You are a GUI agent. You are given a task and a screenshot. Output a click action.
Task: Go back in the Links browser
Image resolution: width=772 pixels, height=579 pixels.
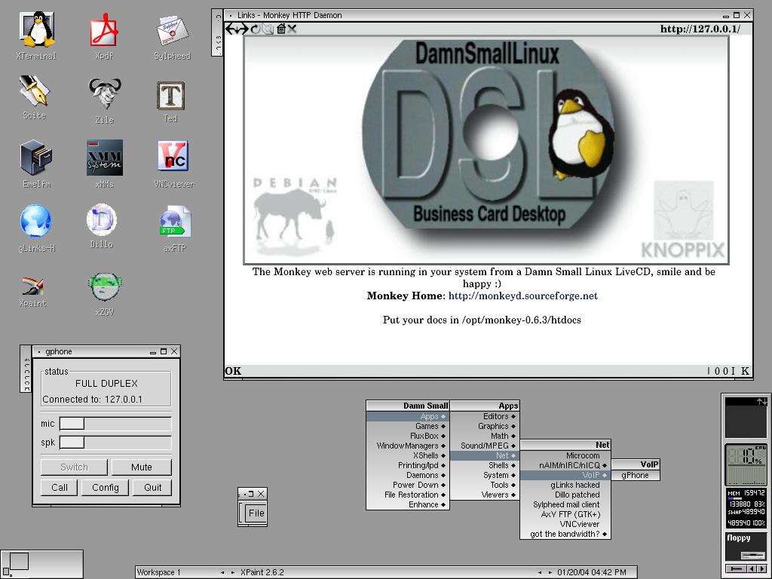[231, 29]
